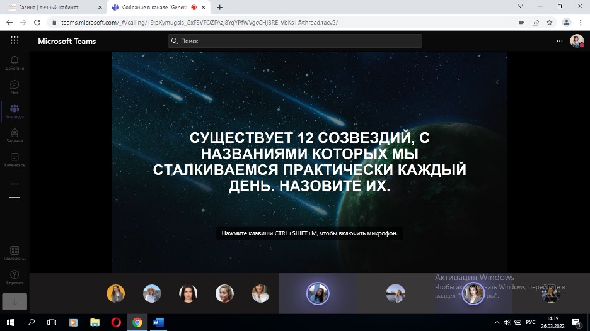The width and height of the screenshot is (590, 331).
Task: Reload the page in the browser
Action: point(37,22)
